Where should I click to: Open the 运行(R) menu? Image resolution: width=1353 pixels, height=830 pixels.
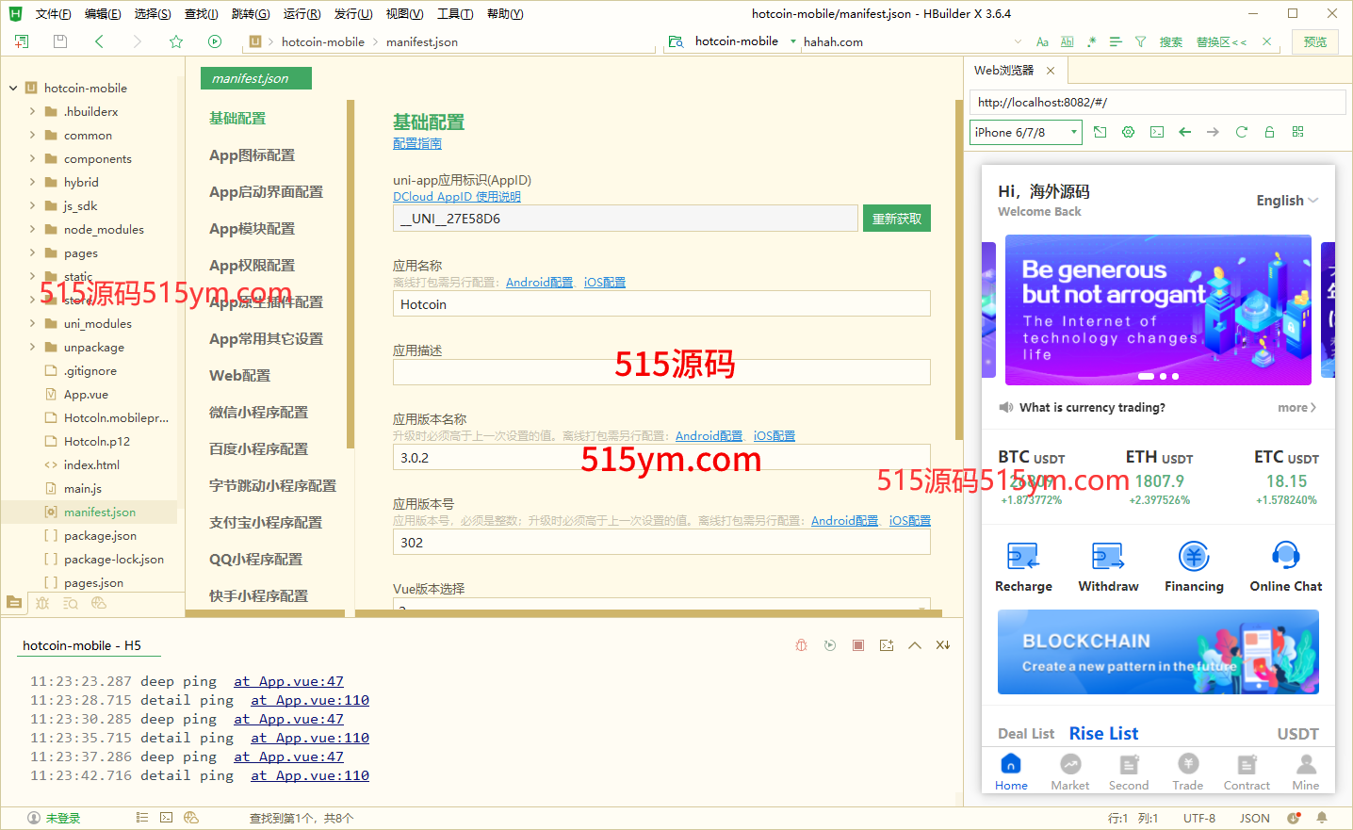pos(302,14)
